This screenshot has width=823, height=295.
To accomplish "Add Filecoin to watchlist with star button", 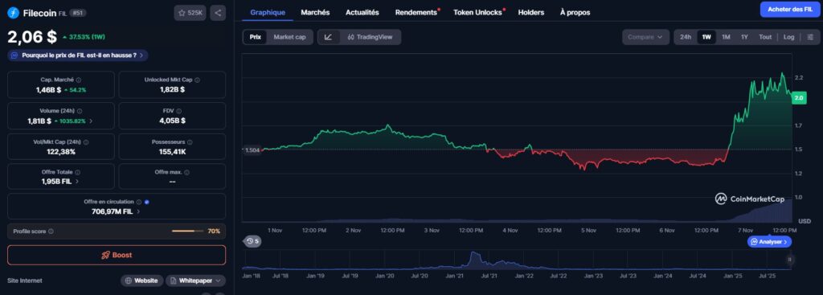I will [x=190, y=13].
